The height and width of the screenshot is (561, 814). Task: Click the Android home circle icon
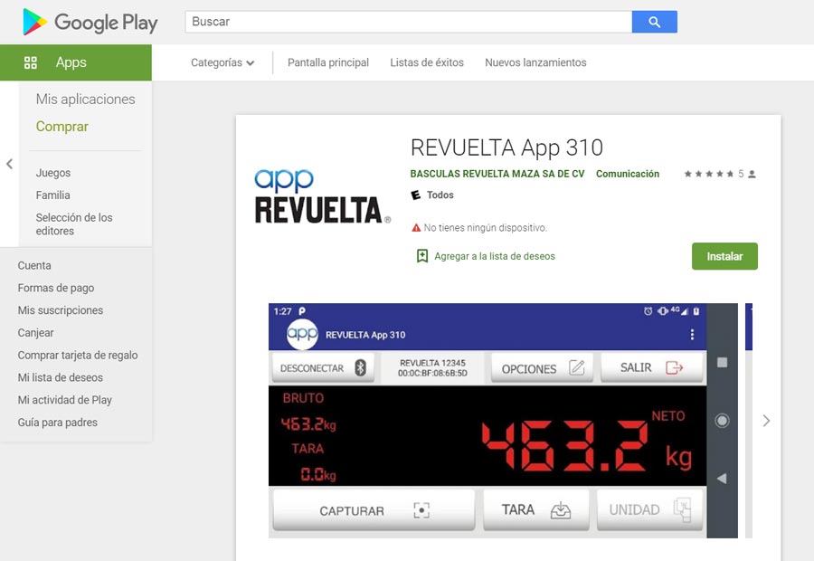722,420
